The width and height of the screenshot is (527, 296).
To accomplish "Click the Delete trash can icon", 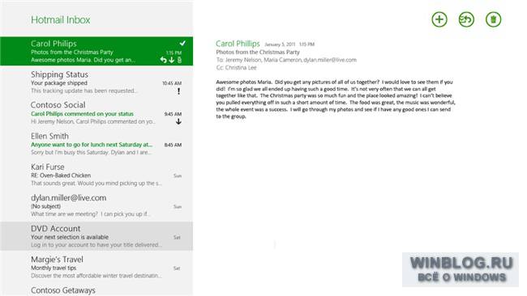I will point(493,19).
